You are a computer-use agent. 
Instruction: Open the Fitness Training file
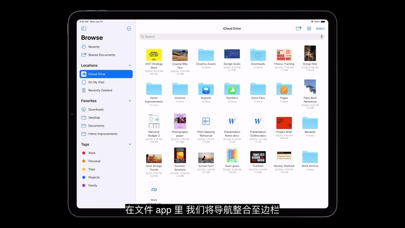[x=284, y=55]
